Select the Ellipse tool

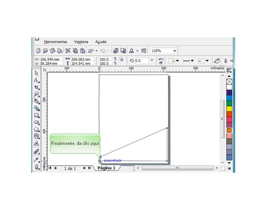point(37,122)
